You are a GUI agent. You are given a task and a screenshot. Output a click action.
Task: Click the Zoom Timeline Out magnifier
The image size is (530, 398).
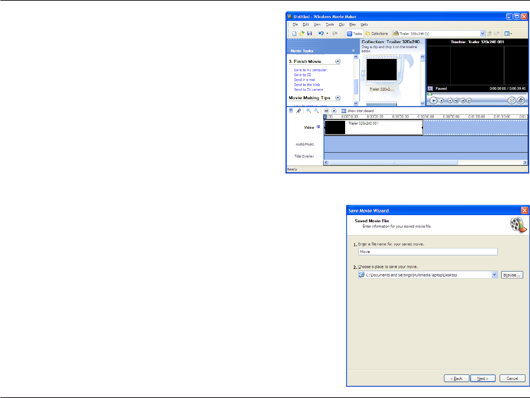(x=316, y=111)
